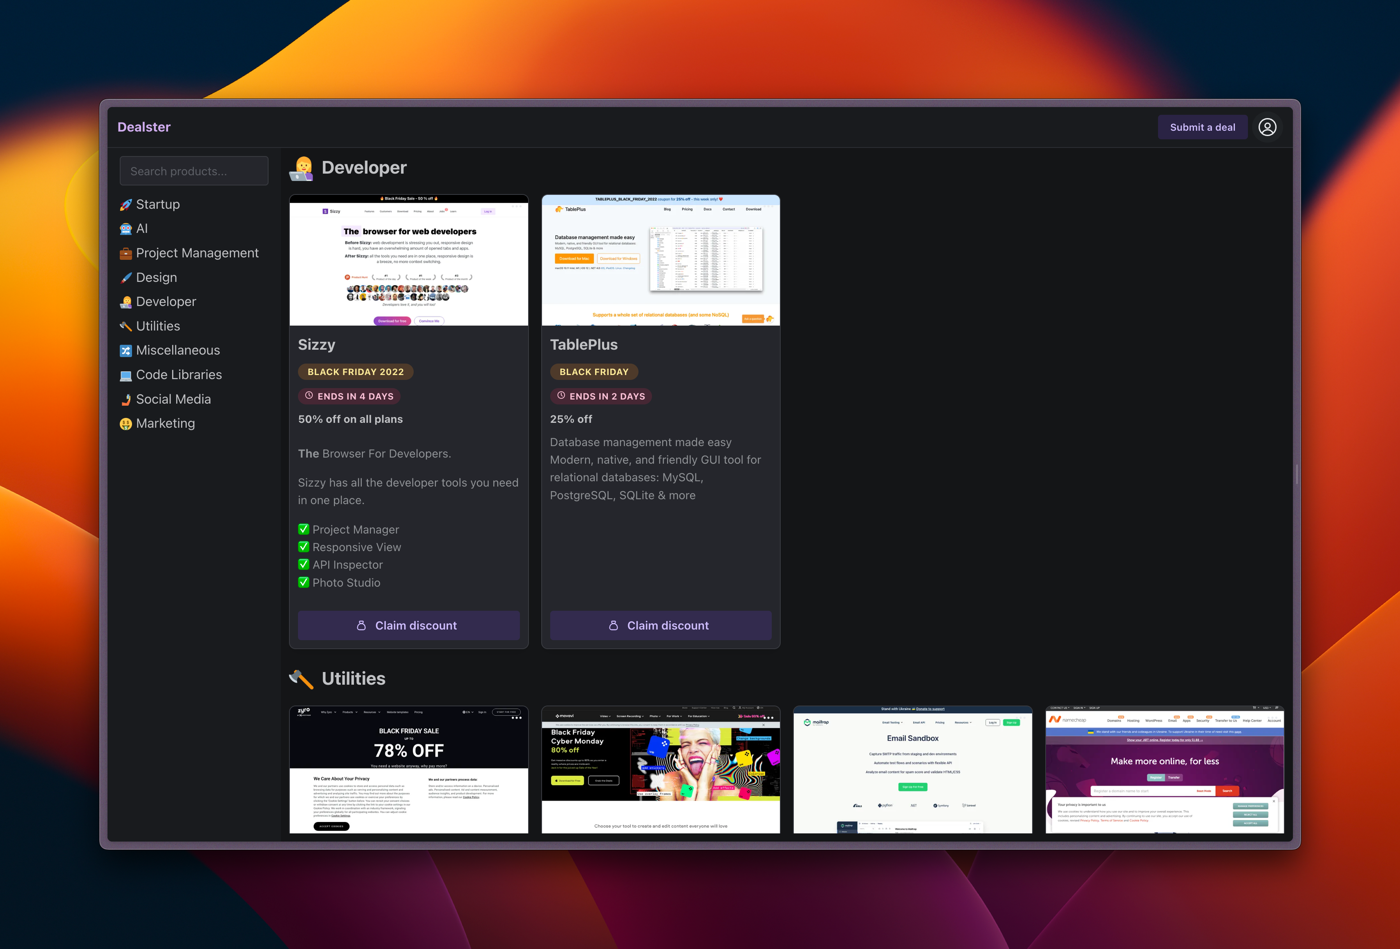
Task: Click the Dealster logo link
Action: (144, 127)
